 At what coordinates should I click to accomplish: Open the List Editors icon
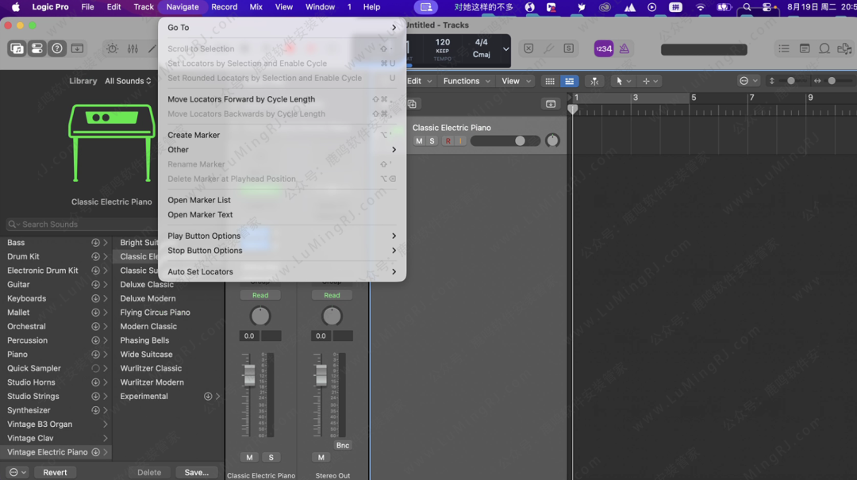[784, 49]
